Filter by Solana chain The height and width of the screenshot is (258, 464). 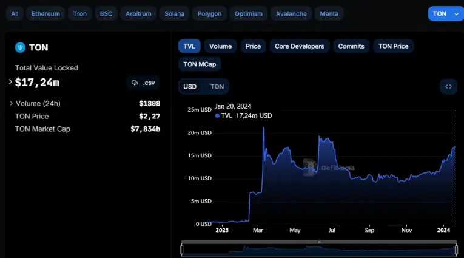[x=174, y=13]
